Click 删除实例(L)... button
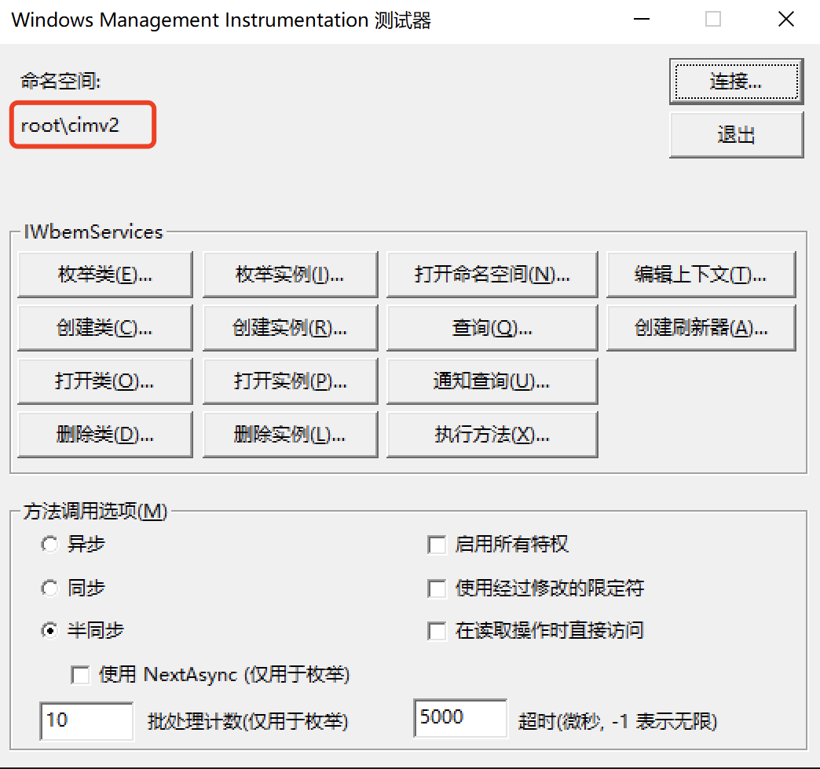 pyautogui.click(x=291, y=435)
